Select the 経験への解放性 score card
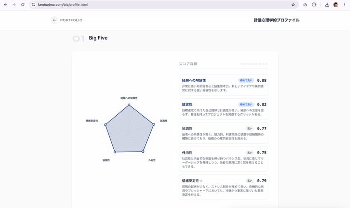The width and height of the screenshot is (350, 208). pyautogui.click(x=223, y=85)
